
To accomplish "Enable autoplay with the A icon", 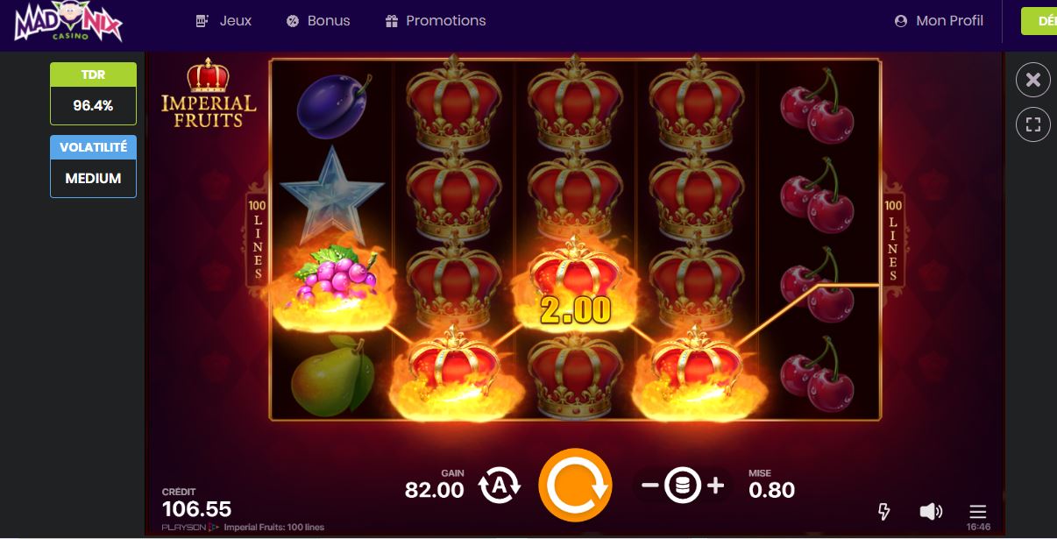I will coord(500,485).
